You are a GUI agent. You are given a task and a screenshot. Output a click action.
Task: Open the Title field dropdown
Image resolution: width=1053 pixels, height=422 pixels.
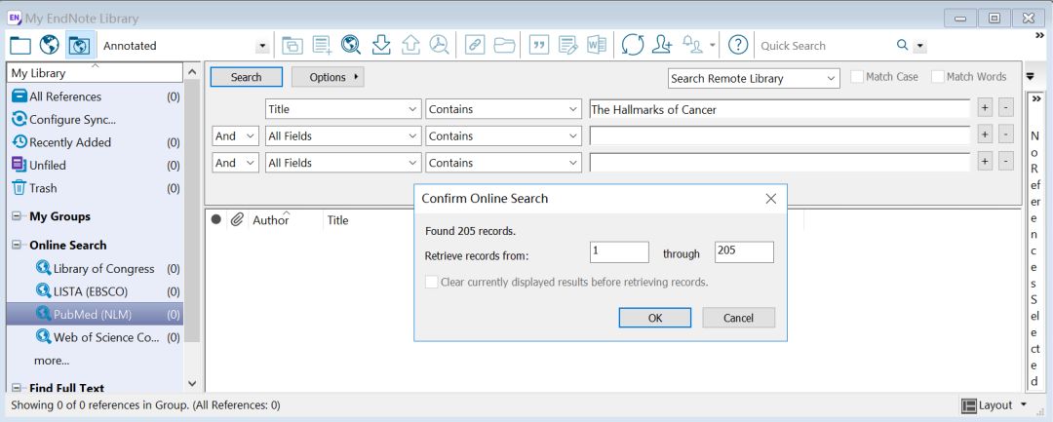(x=343, y=109)
